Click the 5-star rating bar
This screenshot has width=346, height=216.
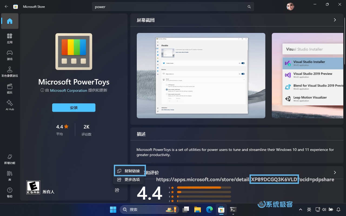point(204,188)
